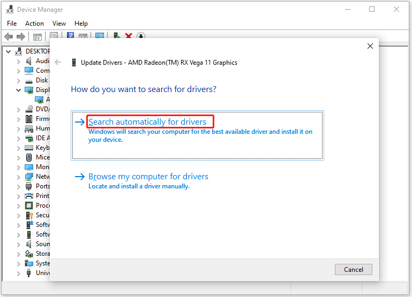The width and height of the screenshot is (412, 297).
Task: Select the 'IDE A' tree row label
Action: pyautogui.click(x=42, y=138)
